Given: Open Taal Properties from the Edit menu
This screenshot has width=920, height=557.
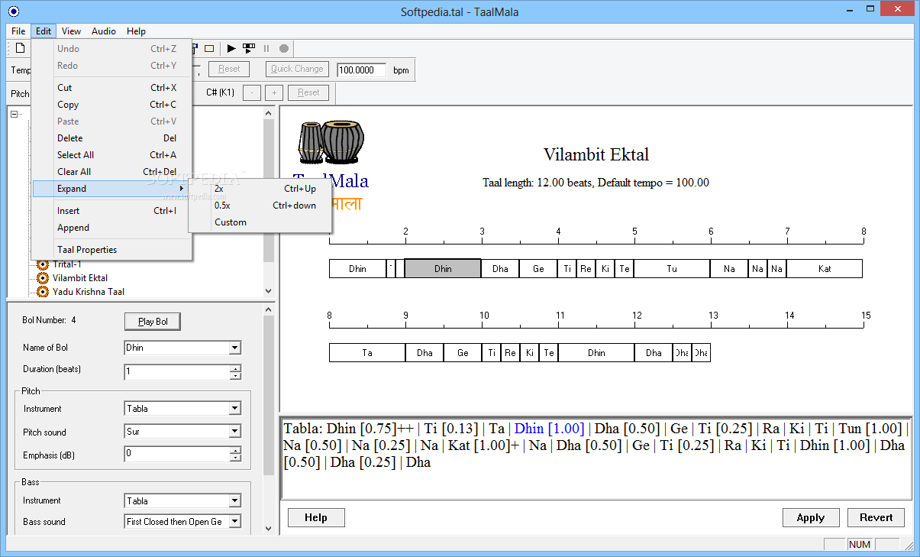Looking at the screenshot, I should [112, 250].
